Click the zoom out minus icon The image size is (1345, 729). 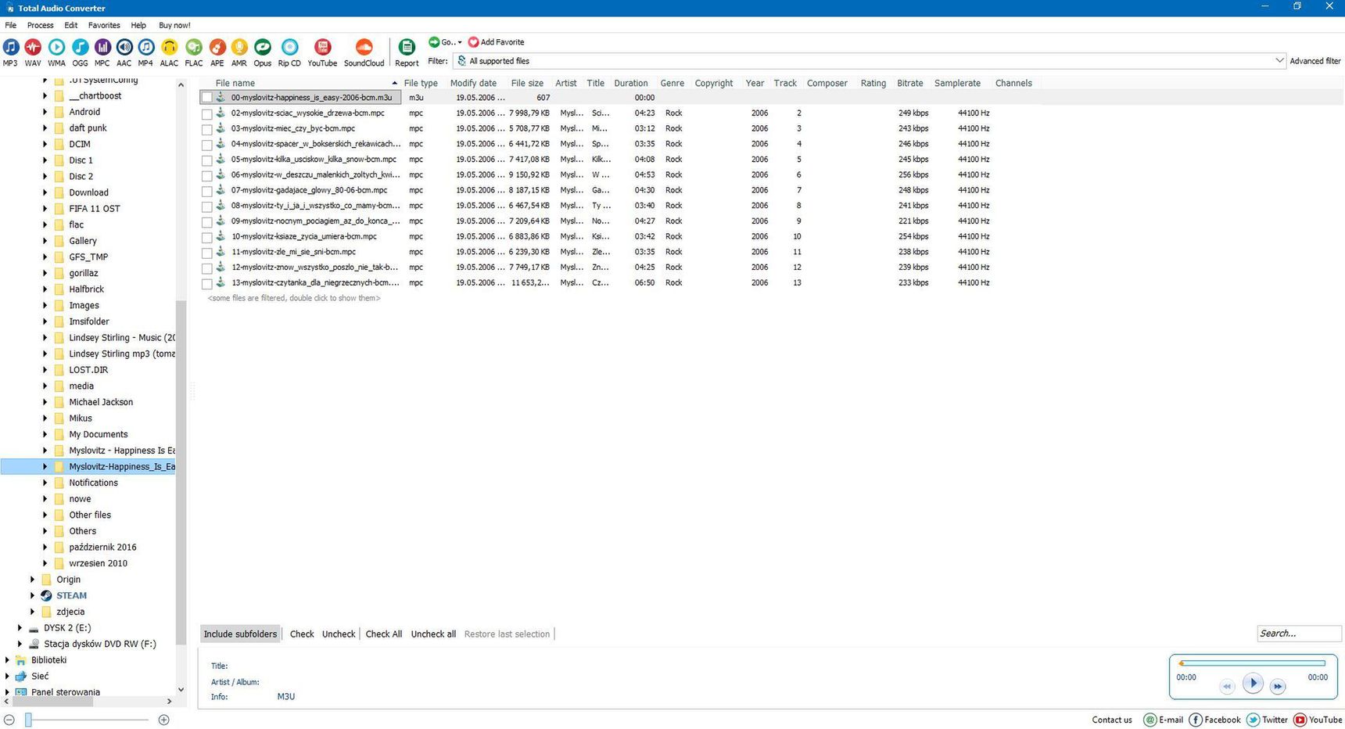pyautogui.click(x=9, y=720)
